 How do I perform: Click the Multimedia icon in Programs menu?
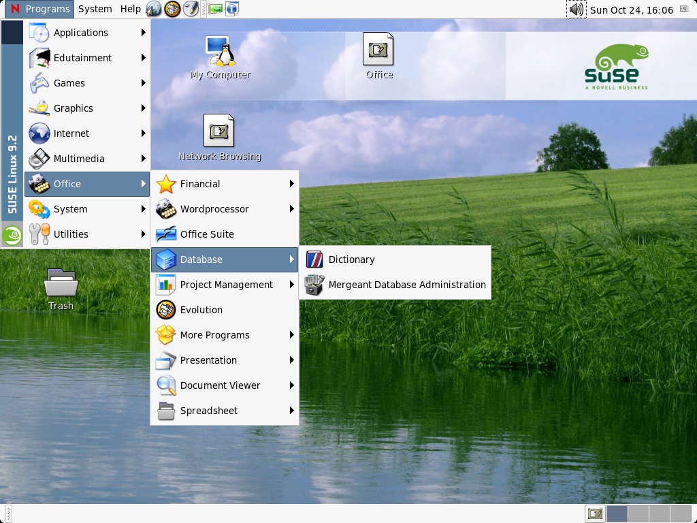39,158
